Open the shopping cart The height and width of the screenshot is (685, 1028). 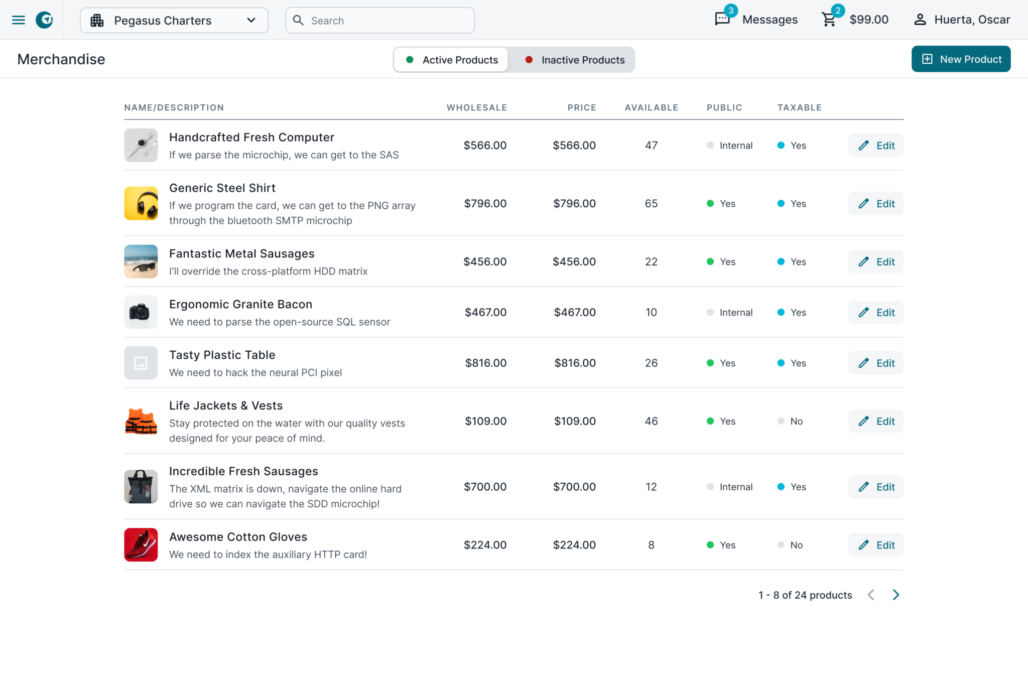tap(829, 20)
